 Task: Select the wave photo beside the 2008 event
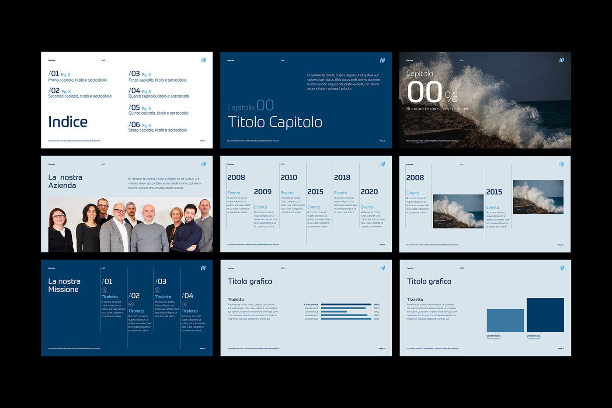458,211
